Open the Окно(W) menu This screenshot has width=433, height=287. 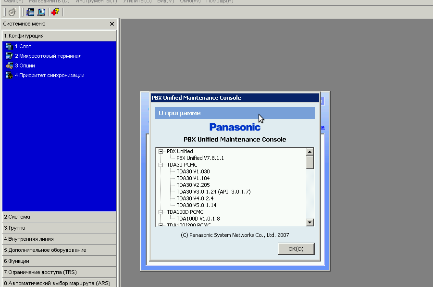coord(190,1)
